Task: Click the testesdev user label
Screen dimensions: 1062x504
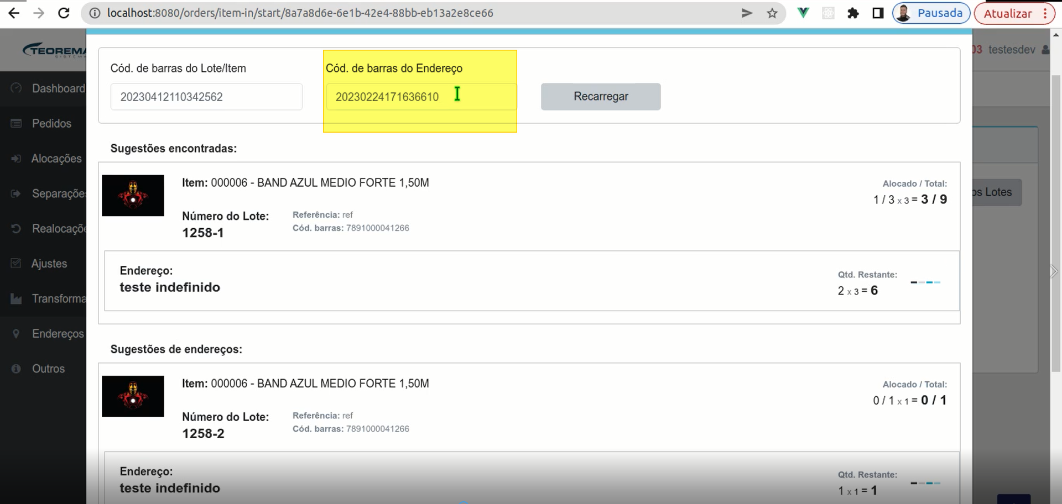Action: tap(1012, 50)
